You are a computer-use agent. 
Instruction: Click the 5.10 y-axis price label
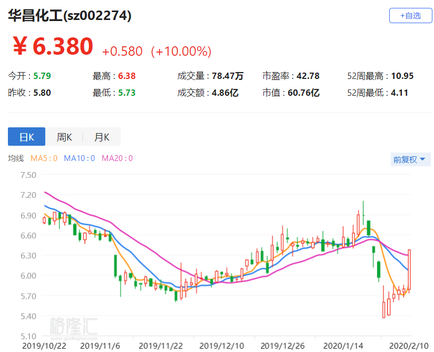(x=28, y=336)
